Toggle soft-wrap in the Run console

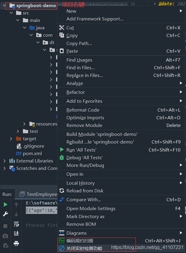pyautogui.click(x=16, y=224)
